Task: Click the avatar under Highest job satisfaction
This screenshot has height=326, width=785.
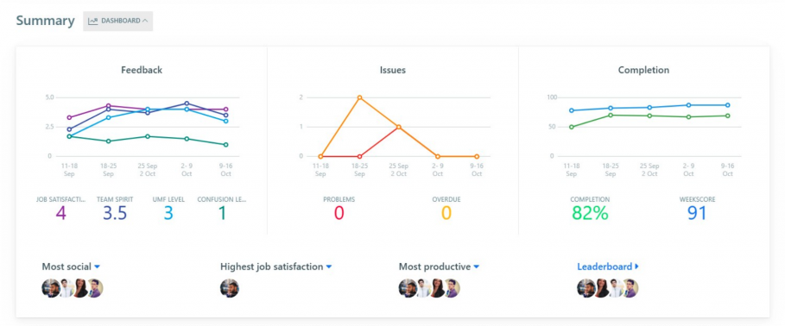Action: (230, 289)
